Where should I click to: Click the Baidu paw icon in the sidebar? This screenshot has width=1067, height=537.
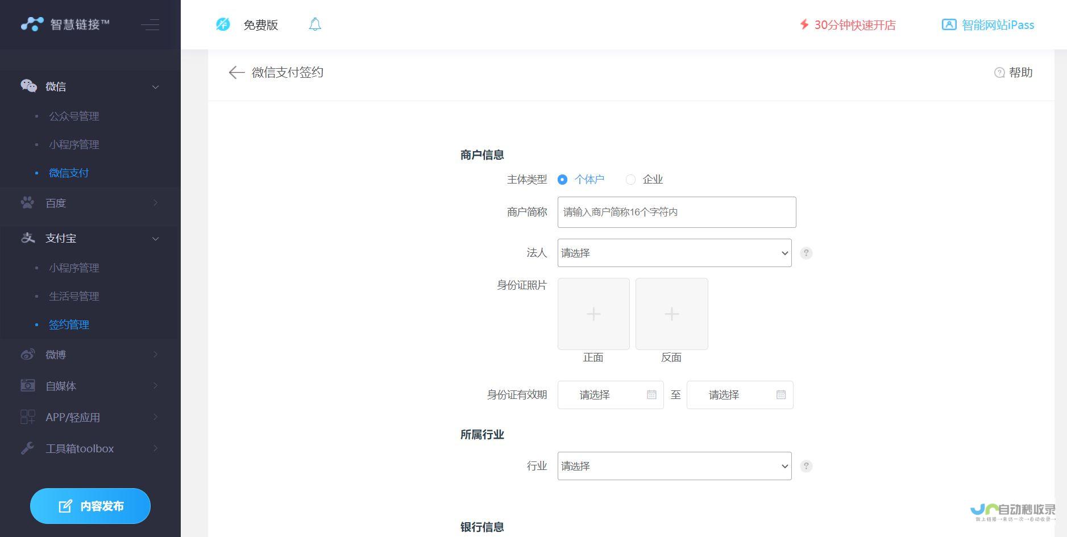click(x=27, y=202)
